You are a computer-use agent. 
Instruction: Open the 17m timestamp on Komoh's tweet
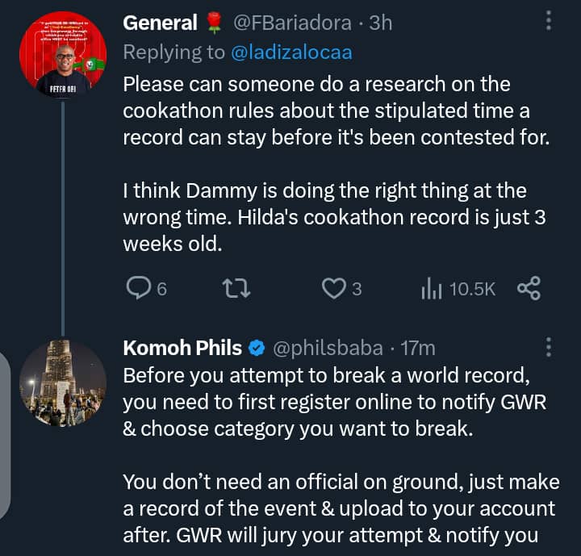[x=418, y=348]
